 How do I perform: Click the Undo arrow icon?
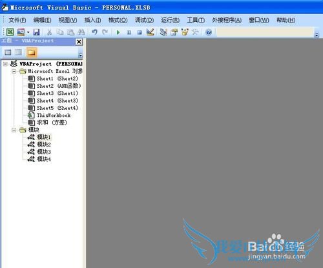(x=94, y=32)
